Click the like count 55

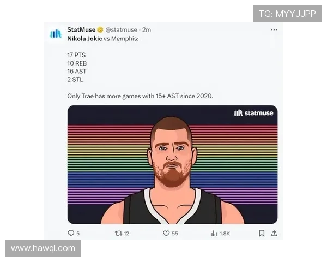coord(175,234)
